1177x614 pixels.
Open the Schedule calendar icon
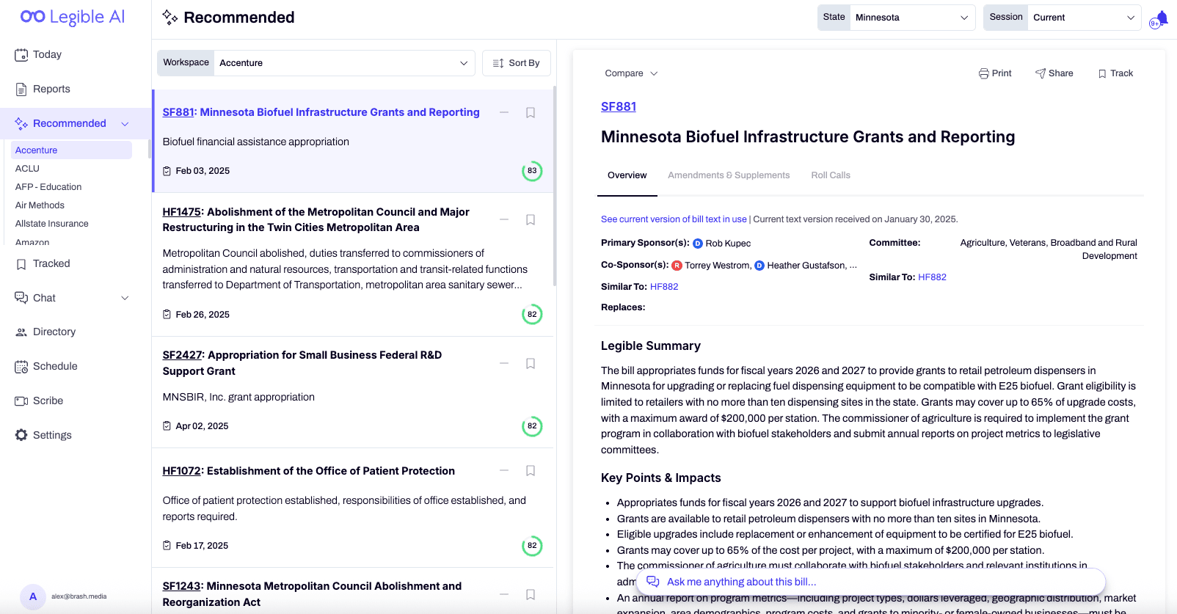(21, 367)
